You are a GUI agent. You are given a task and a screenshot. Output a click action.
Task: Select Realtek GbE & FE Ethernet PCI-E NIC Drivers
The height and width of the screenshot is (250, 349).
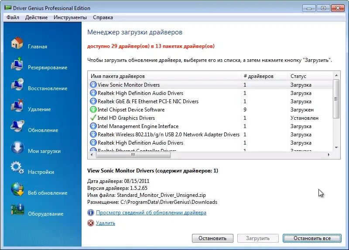pyautogui.click(x=210, y=101)
